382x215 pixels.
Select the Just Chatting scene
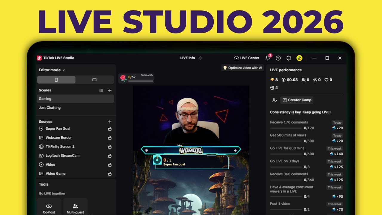click(76, 108)
